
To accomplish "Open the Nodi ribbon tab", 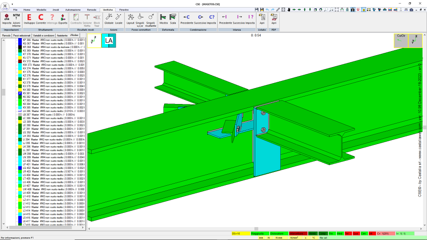I will click(56, 10).
